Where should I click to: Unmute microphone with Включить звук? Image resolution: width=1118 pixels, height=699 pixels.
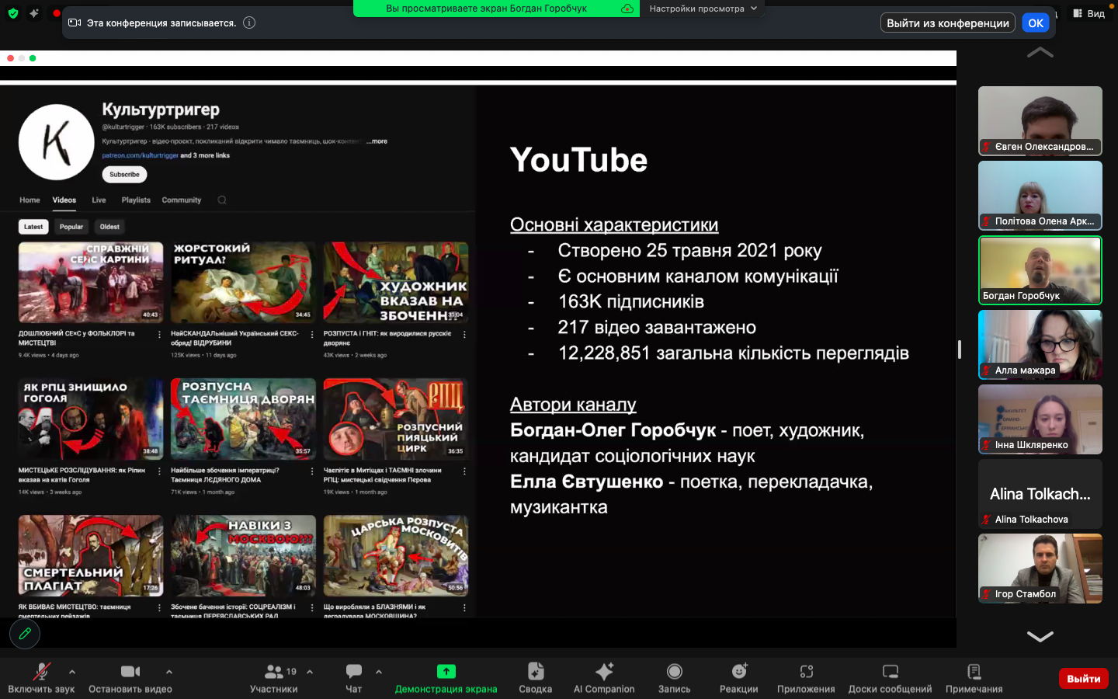[x=41, y=673]
